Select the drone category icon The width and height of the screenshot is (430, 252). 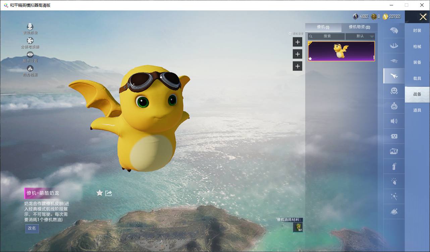point(394,61)
